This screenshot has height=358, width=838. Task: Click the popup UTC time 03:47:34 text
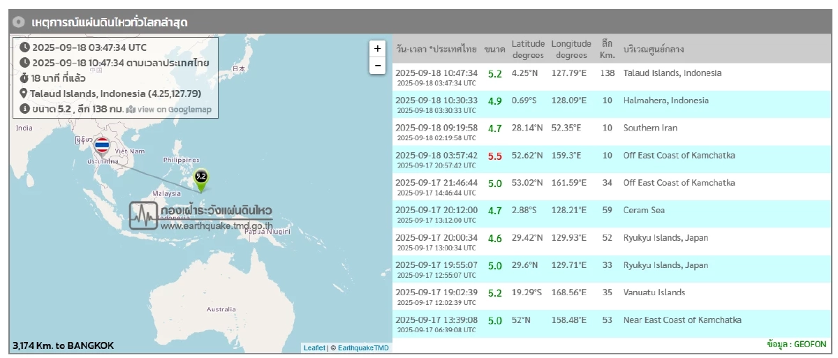pos(89,47)
